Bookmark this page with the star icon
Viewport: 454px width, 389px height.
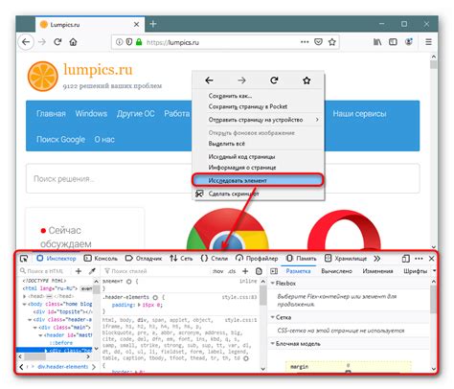332,42
